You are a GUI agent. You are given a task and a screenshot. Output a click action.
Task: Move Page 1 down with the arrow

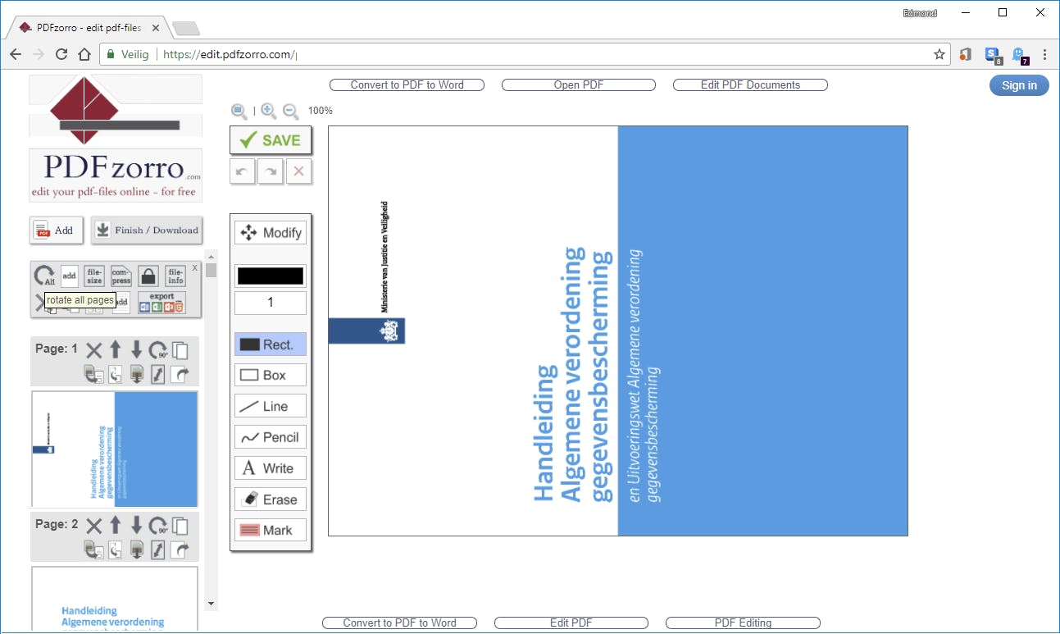(137, 351)
